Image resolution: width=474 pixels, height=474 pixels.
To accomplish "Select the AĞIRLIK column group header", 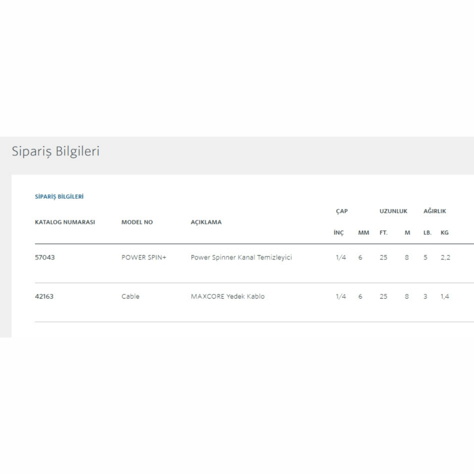I will click(x=434, y=211).
